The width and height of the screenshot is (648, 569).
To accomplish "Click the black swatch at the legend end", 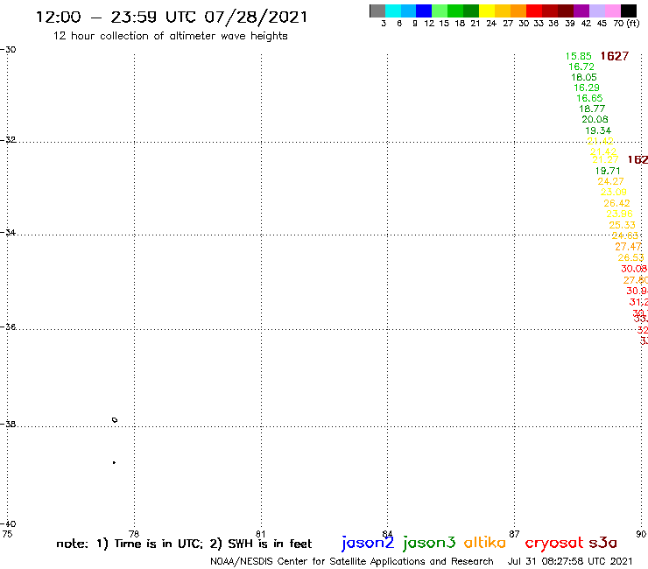I will [629, 11].
